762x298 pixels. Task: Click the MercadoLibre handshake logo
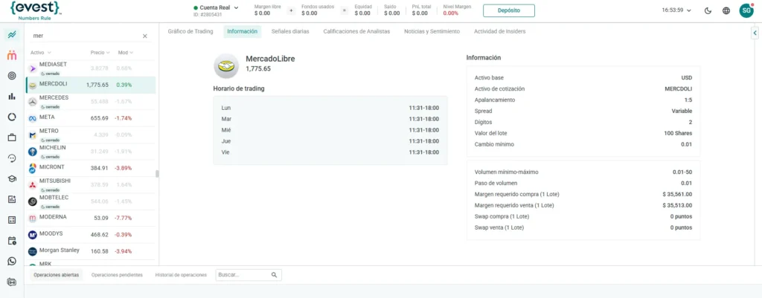(x=226, y=66)
